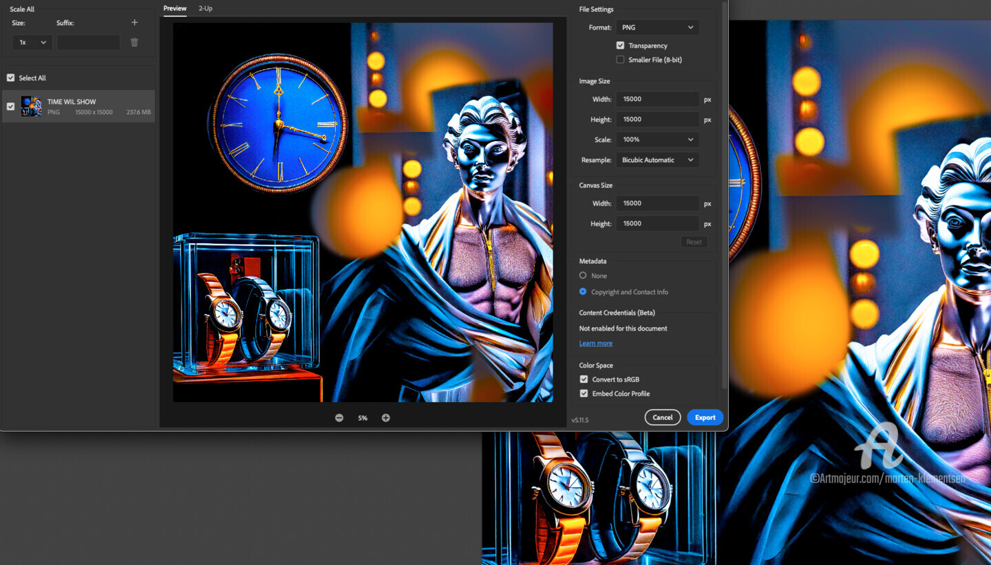Viewport: 991px width, 565px height.
Task: Select the TIME WIL SHOW asset thumbnail
Action: point(32,107)
